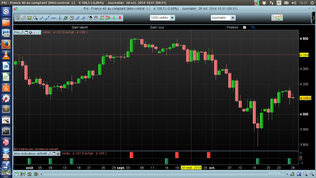Image resolution: width=316 pixels, height=178 pixels.
Task: Select the triangle pattern drawing tool
Action: coord(108,18)
